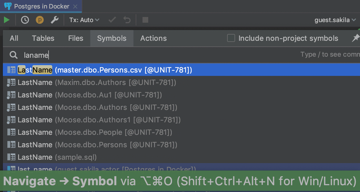The height and width of the screenshot is (192, 360).
Task: Select the All search tab
Action: 14,38
